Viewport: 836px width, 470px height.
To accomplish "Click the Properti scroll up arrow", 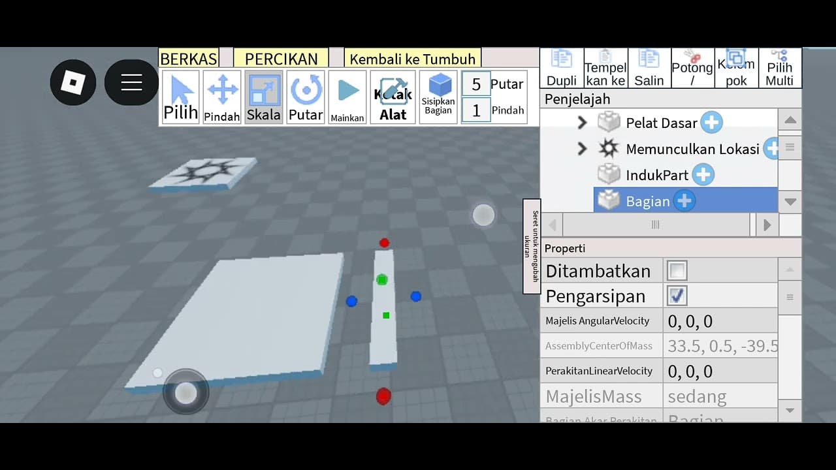I will click(x=790, y=270).
